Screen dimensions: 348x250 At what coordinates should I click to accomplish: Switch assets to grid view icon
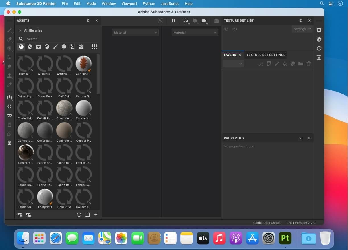(x=94, y=47)
